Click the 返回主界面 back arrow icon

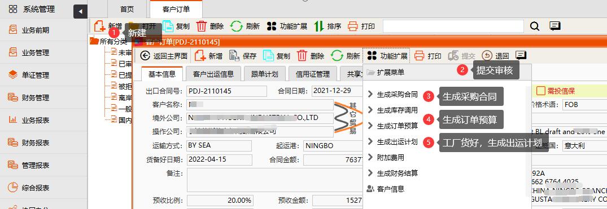tap(145, 56)
